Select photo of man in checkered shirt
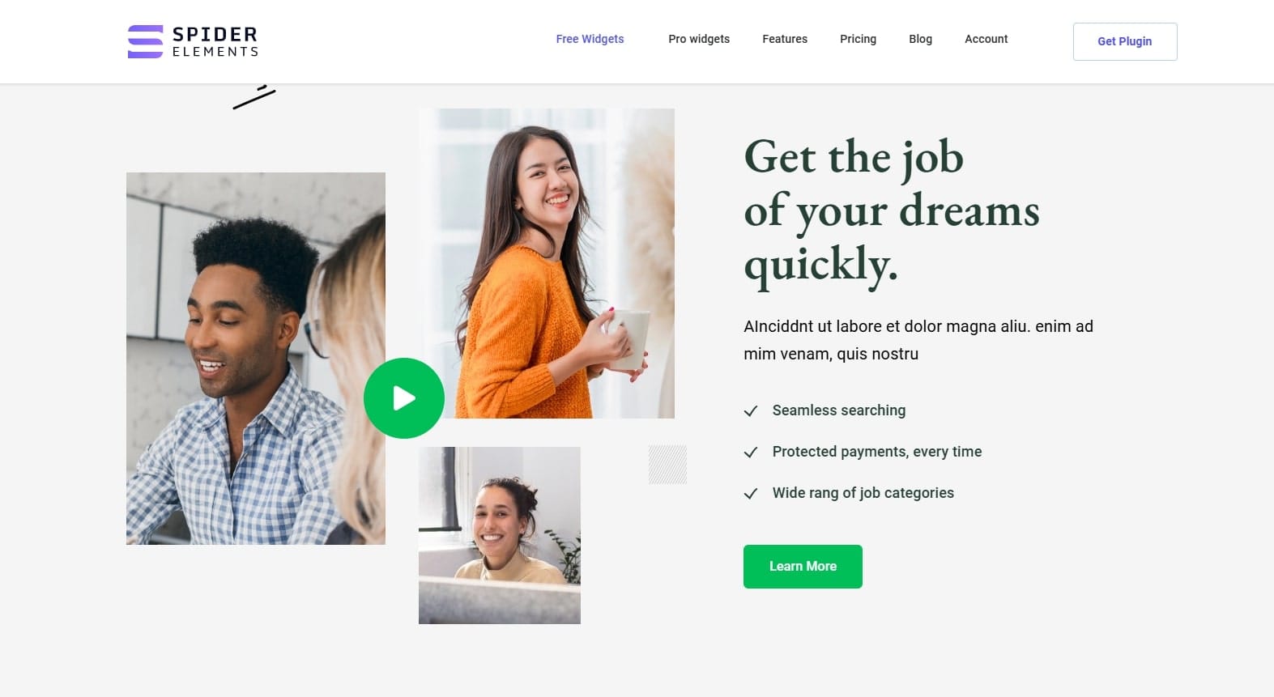 256,359
